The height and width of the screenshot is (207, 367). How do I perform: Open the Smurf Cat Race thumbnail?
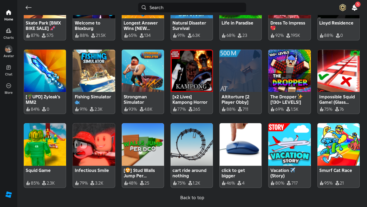point(338,144)
